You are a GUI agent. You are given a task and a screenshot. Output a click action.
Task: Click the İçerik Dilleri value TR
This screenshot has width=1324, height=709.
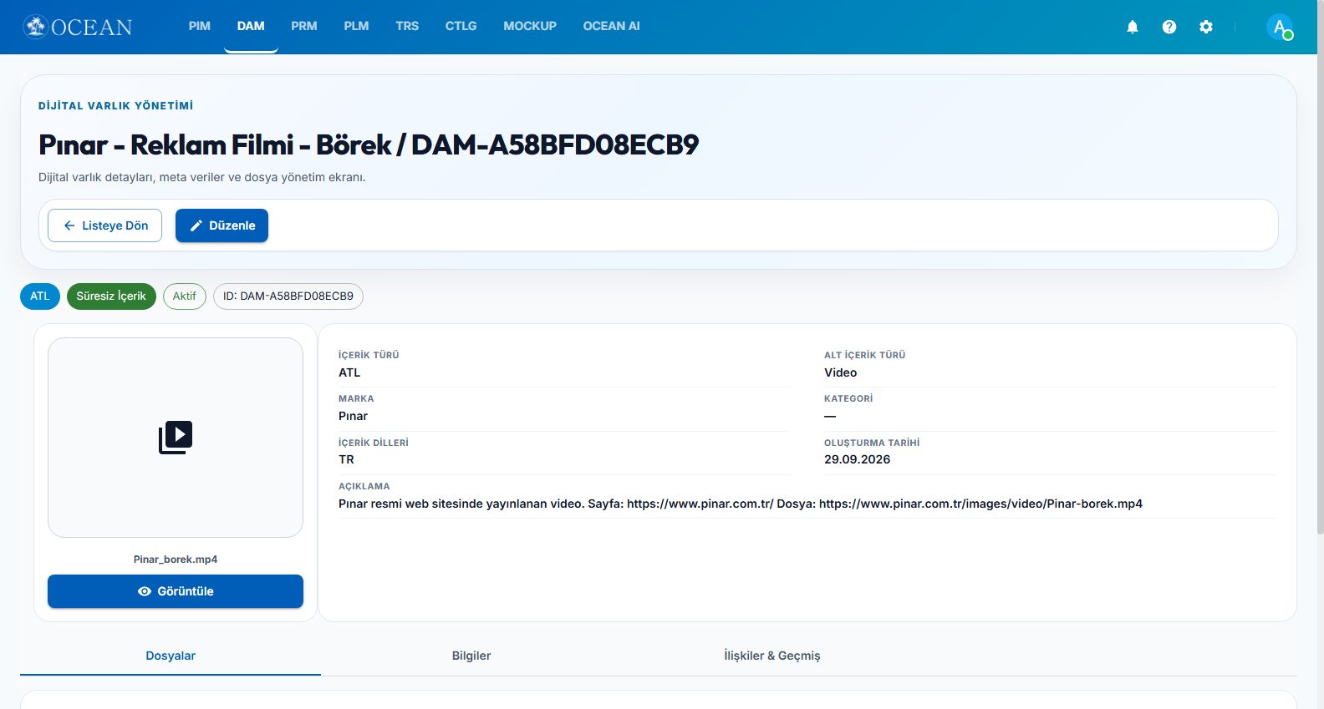(x=346, y=459)
